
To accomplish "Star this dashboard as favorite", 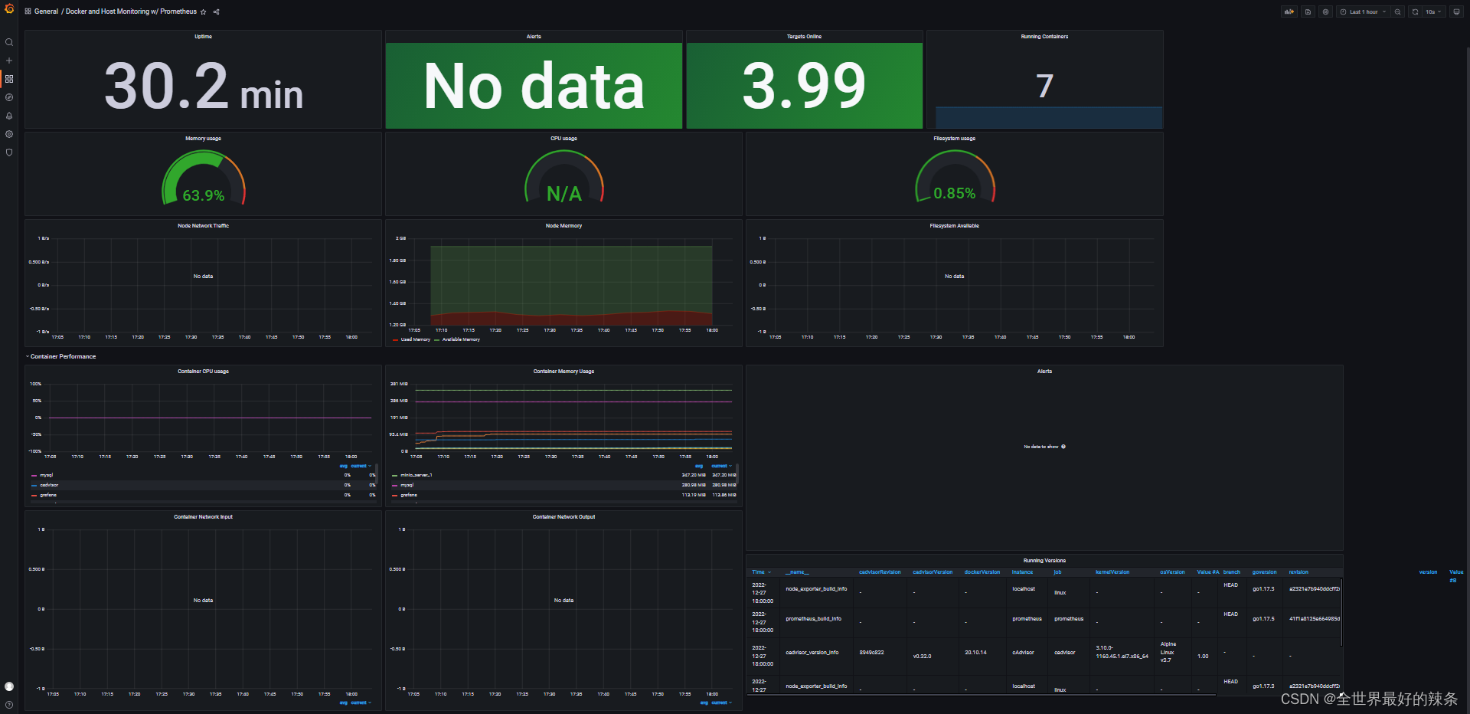I will tap(203, 11).
